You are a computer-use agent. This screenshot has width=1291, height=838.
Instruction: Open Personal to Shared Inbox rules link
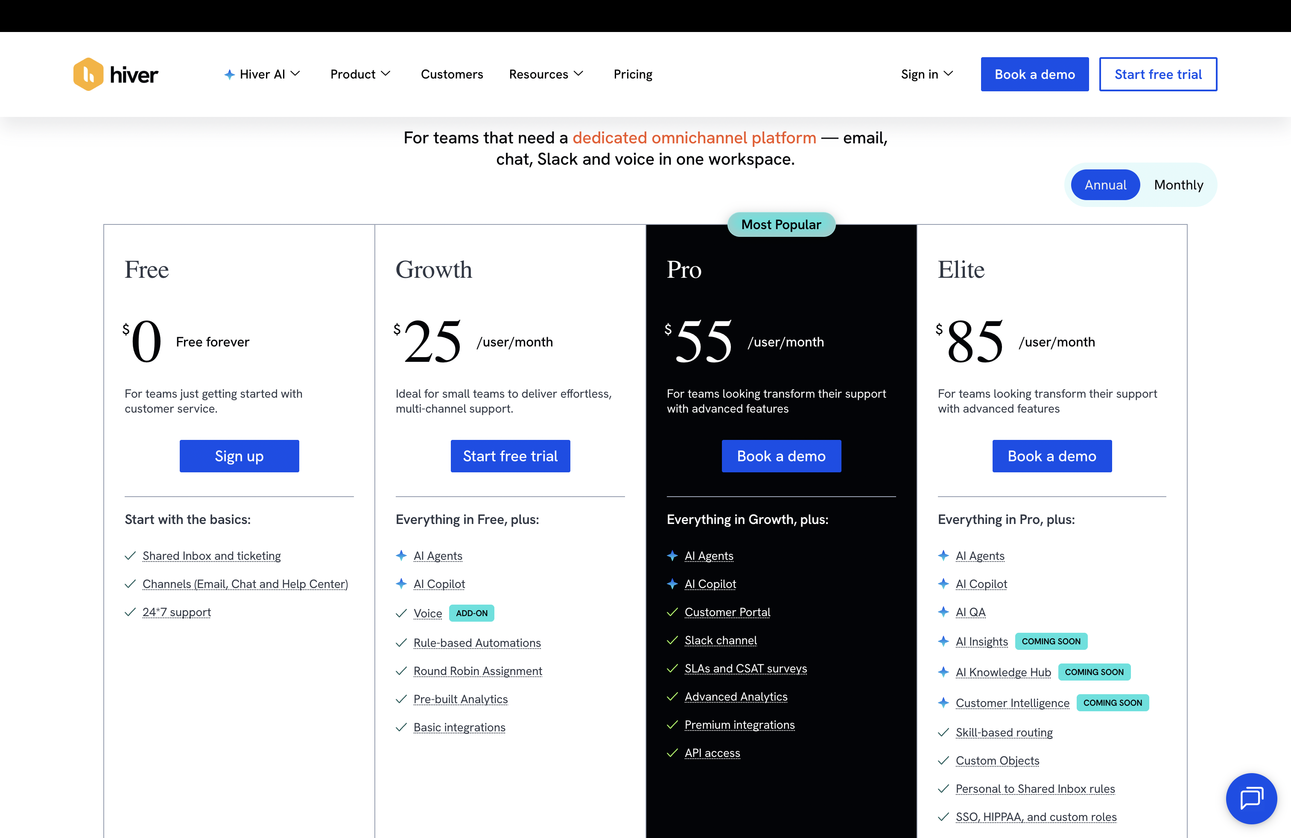(x=1035, y=789)
